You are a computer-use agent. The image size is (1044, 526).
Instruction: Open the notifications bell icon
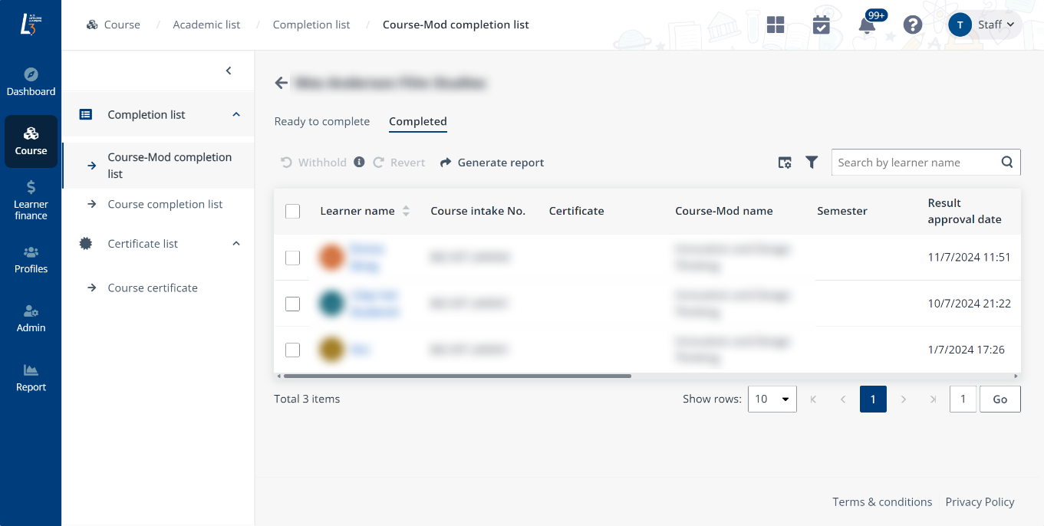pyautogui.click(x=867, y=25)
